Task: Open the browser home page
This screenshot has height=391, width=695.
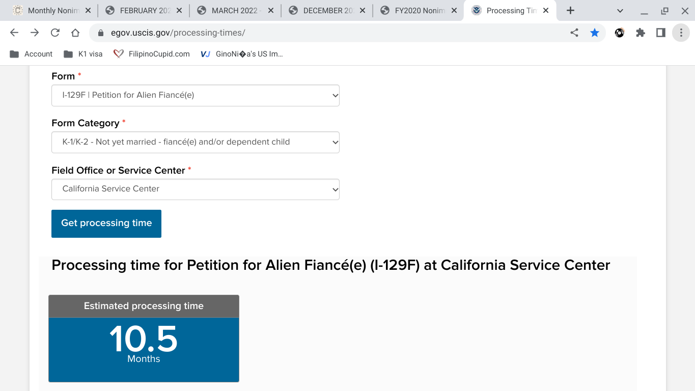Action: [75, 33]
